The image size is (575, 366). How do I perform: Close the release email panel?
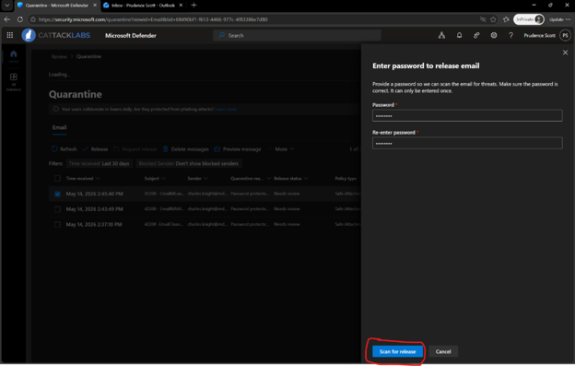(565, 53)
